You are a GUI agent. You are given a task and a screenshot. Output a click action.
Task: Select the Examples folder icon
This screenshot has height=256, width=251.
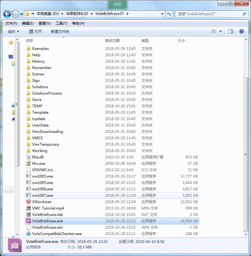28,48
